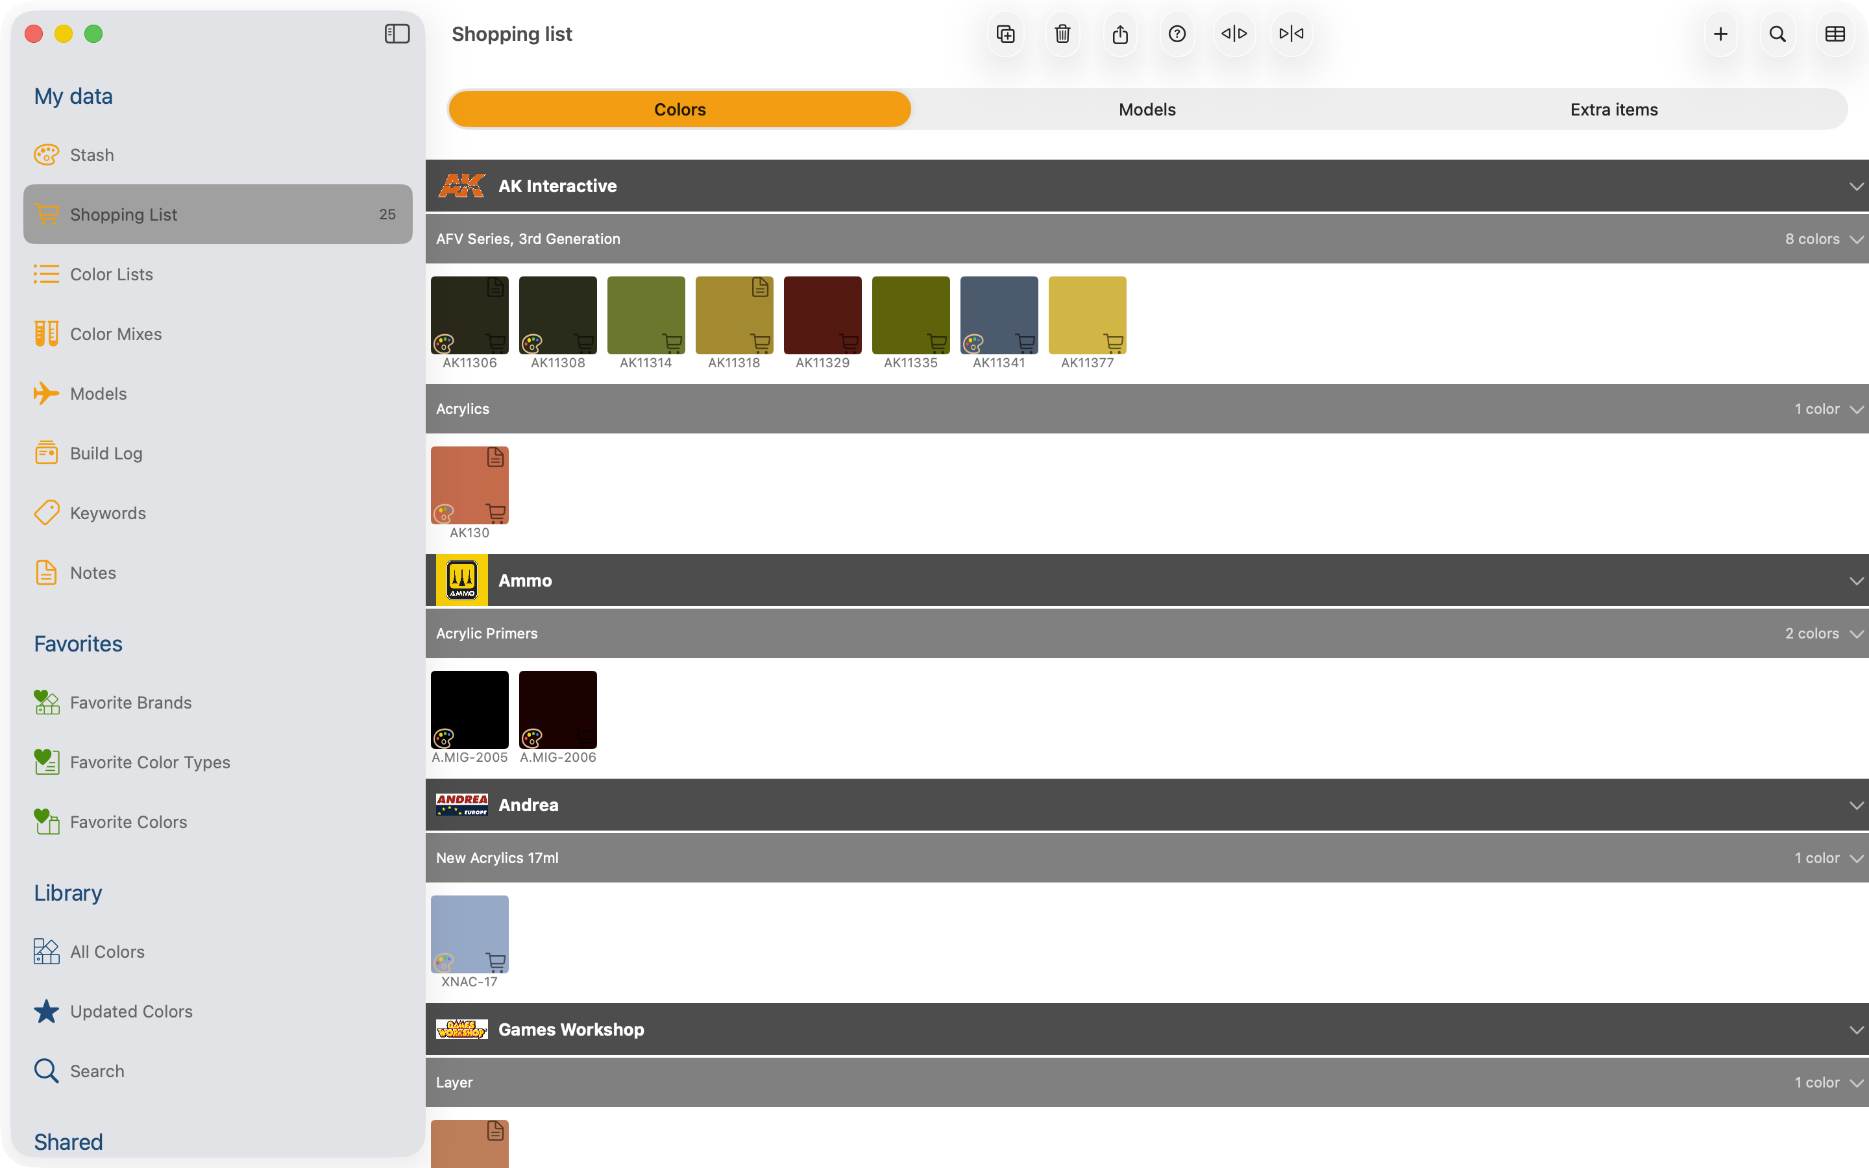Collapse the Acrylic Primers group
Viewport: 1869px width, 1168px height.
(x=1857, y=634)
